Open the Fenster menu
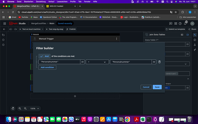Viewport: 198px width, 124px height. 87,2
